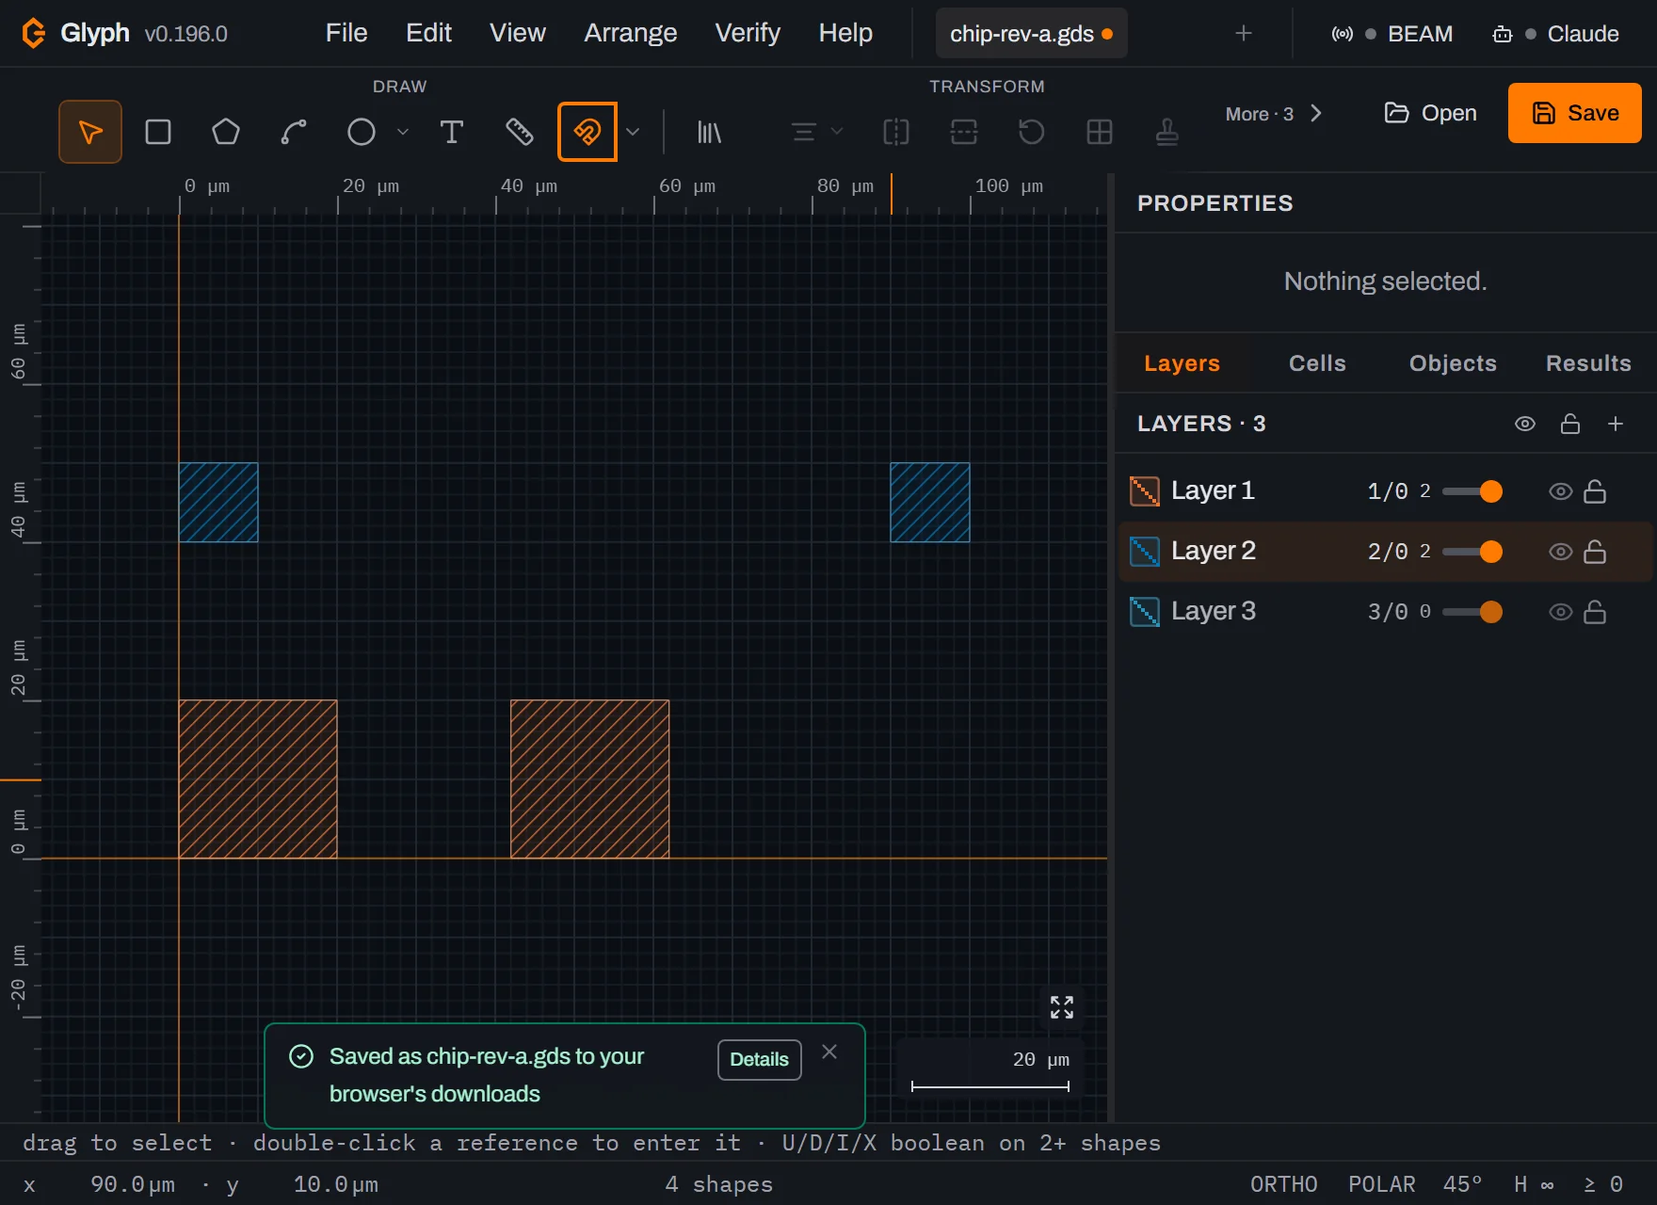Click the Open file button
The height and width of the screenshot is (1205, 1657).
click(1430, 113)
